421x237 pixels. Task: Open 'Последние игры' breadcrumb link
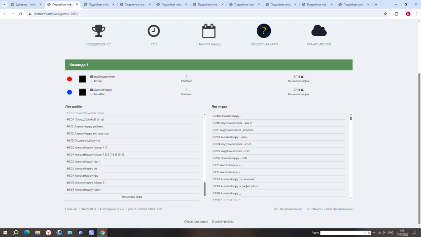point(112,209)
